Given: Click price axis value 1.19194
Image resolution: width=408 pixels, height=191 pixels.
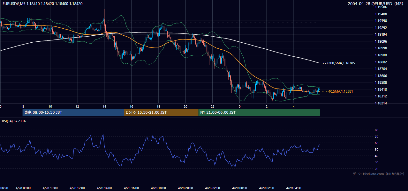Looking at the screenshot, I should coord(381,34).
